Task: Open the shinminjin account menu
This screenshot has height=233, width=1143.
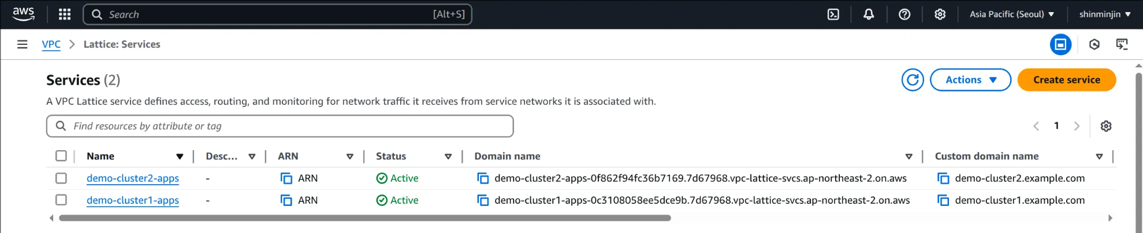Action: pyautogui.click(x=1105, y=14)
